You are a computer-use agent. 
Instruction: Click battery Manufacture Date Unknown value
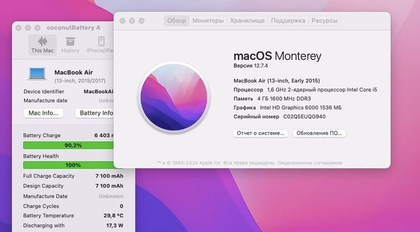pyautogui.click(x=111, y=196)
